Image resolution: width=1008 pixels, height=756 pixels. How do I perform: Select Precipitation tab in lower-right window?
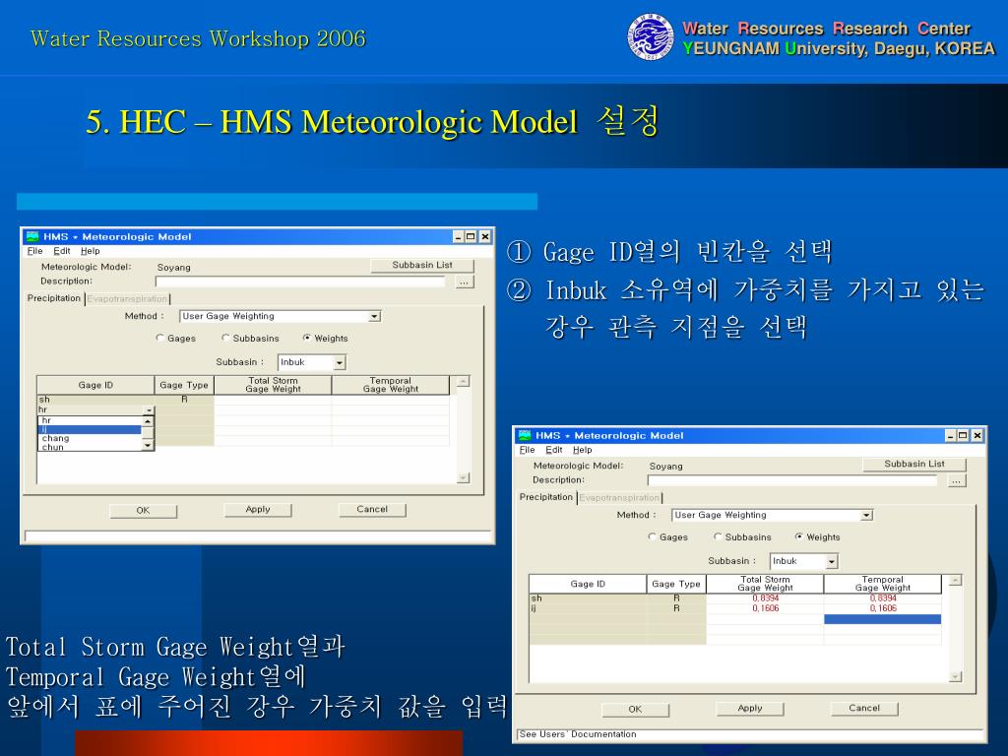(x=545, y=497)
